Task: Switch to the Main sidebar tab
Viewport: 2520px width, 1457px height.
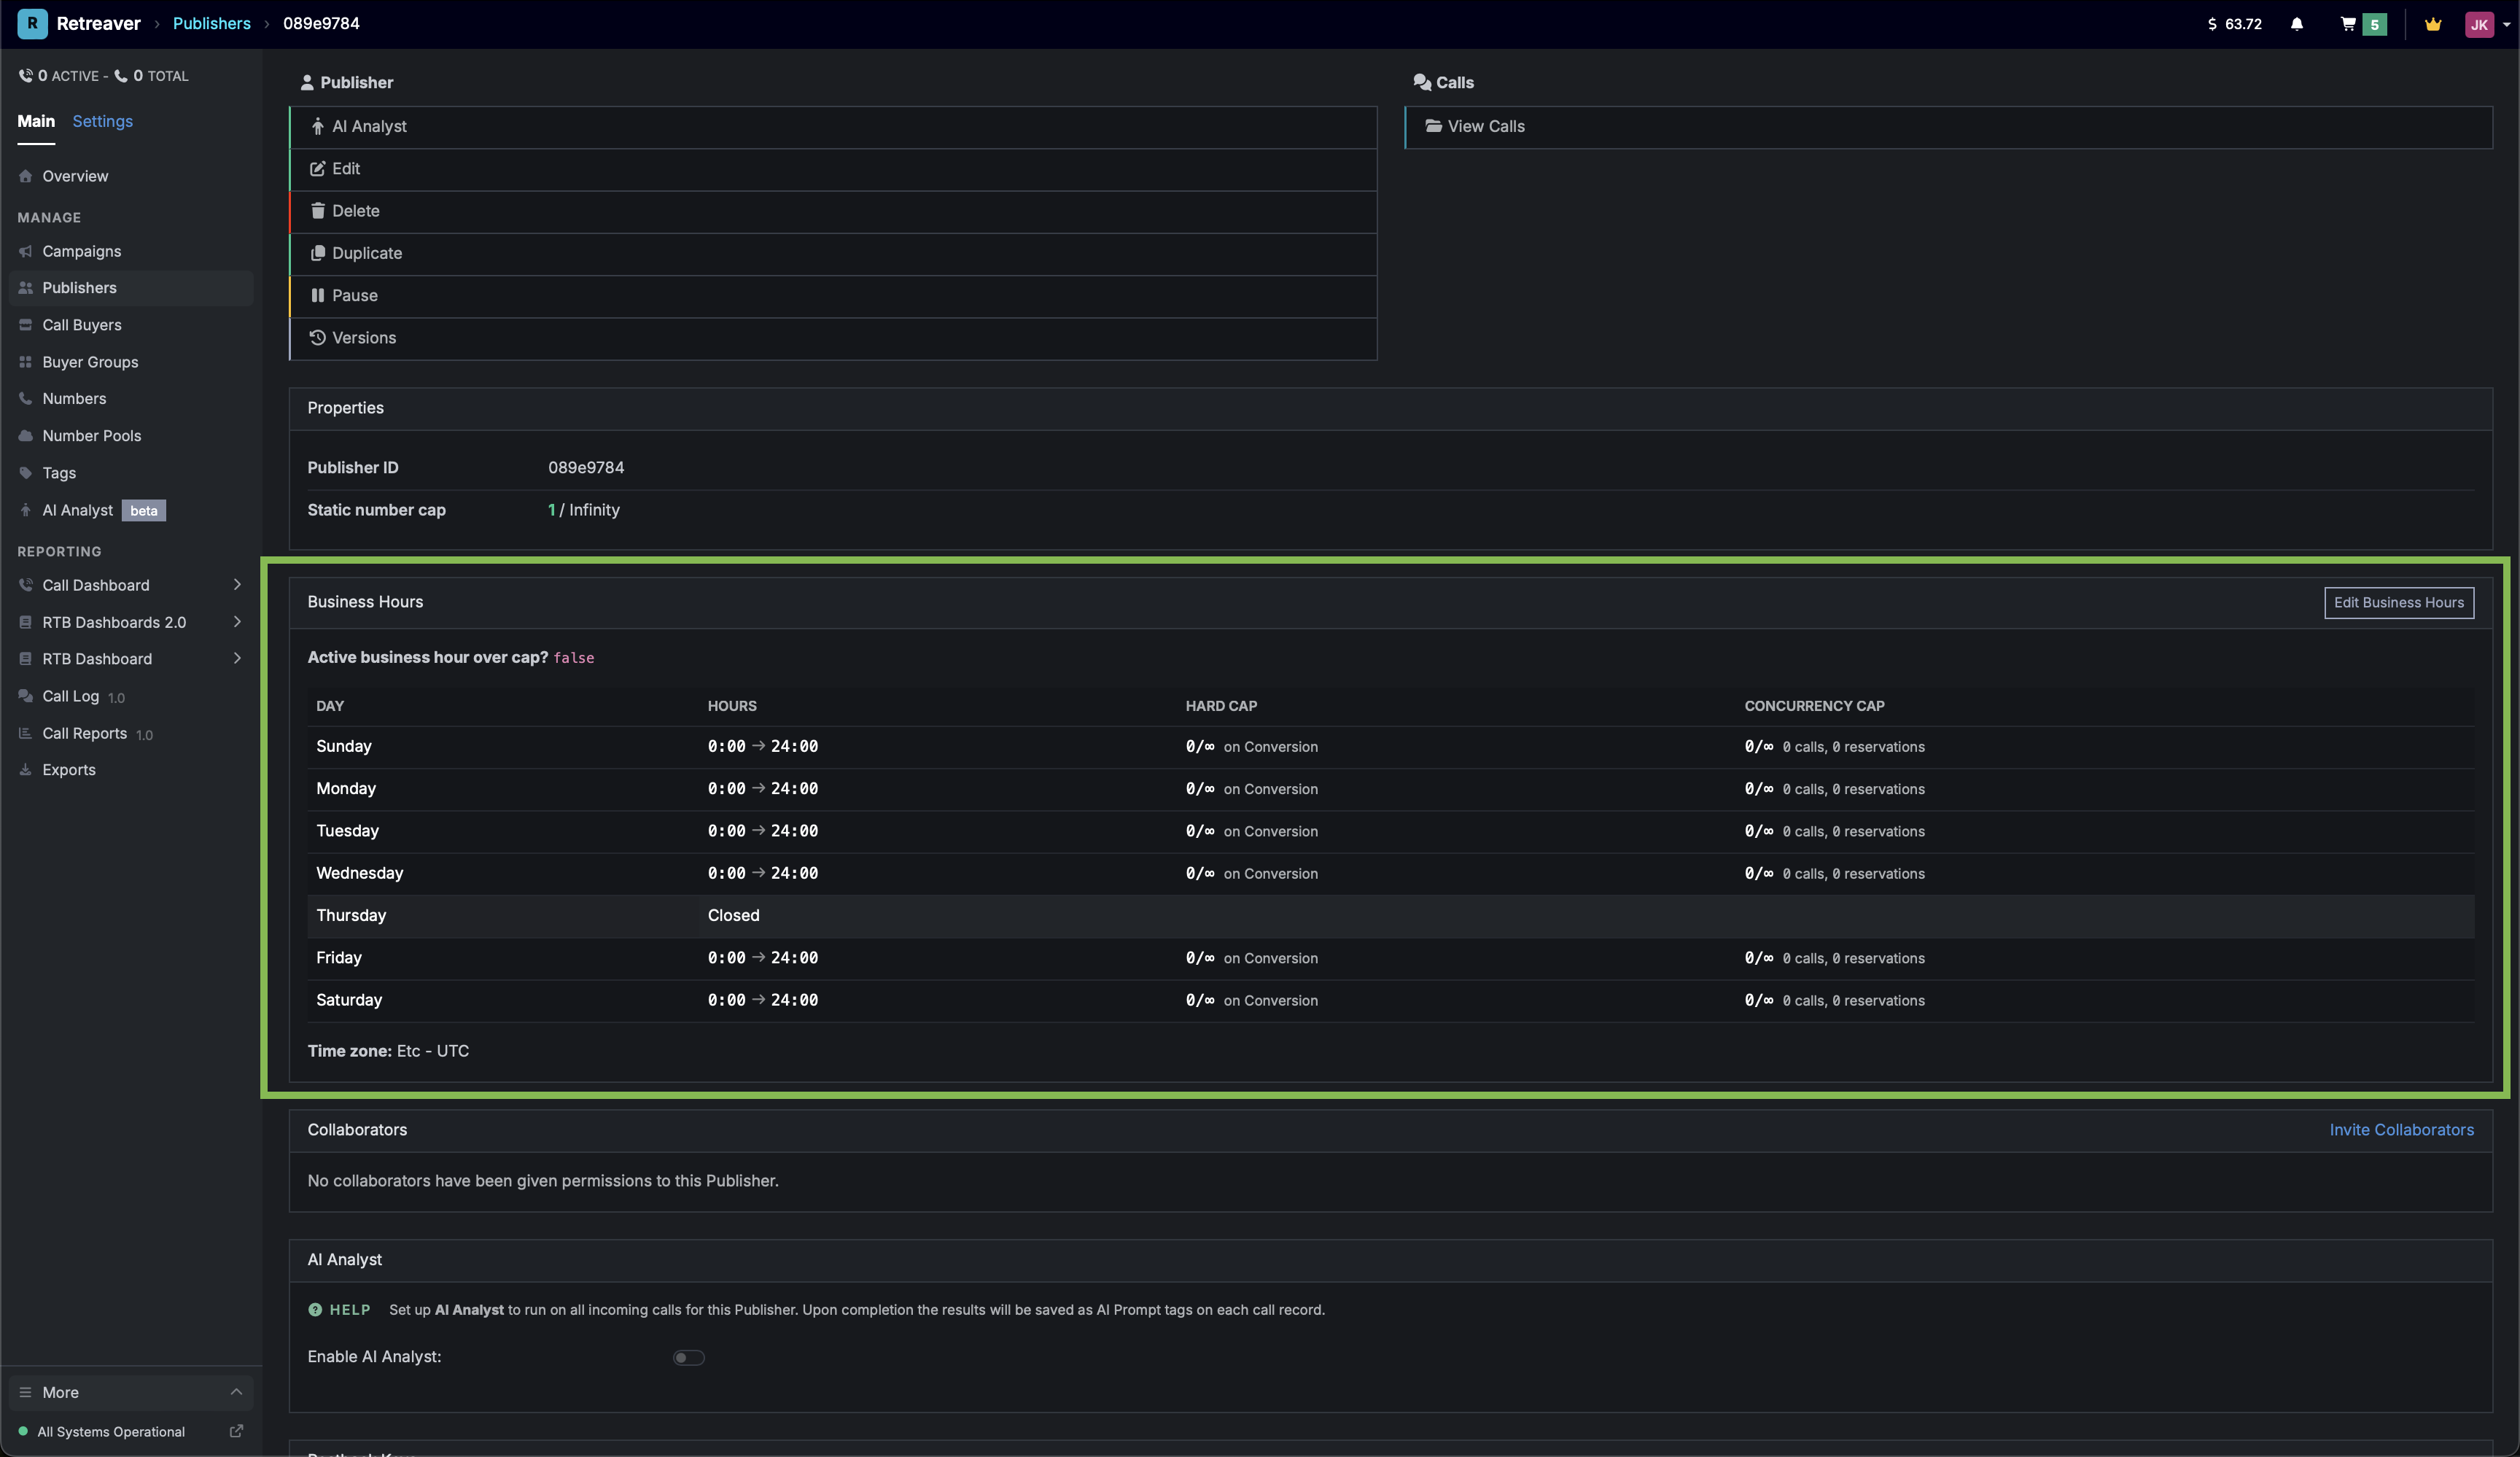Action: click(36, 121)
